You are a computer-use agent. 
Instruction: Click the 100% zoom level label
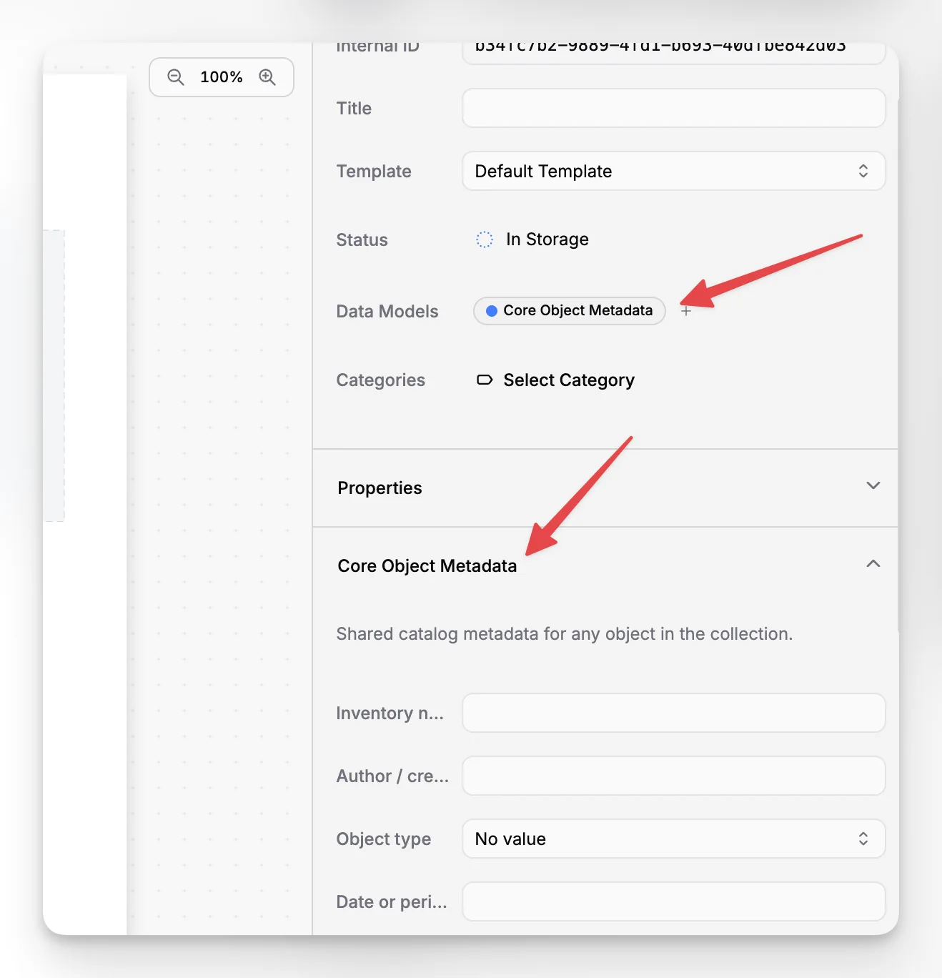coord(222,77)
